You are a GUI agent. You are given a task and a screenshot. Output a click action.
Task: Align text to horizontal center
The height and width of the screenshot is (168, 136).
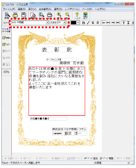(108, 23)
